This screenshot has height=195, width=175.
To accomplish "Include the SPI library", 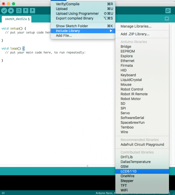I will (x=142, y=108).
